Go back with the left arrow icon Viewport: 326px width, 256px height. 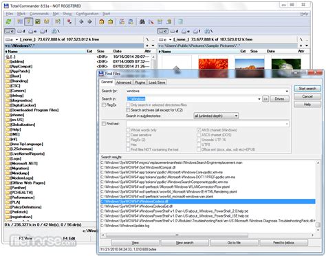pos(81,22)
